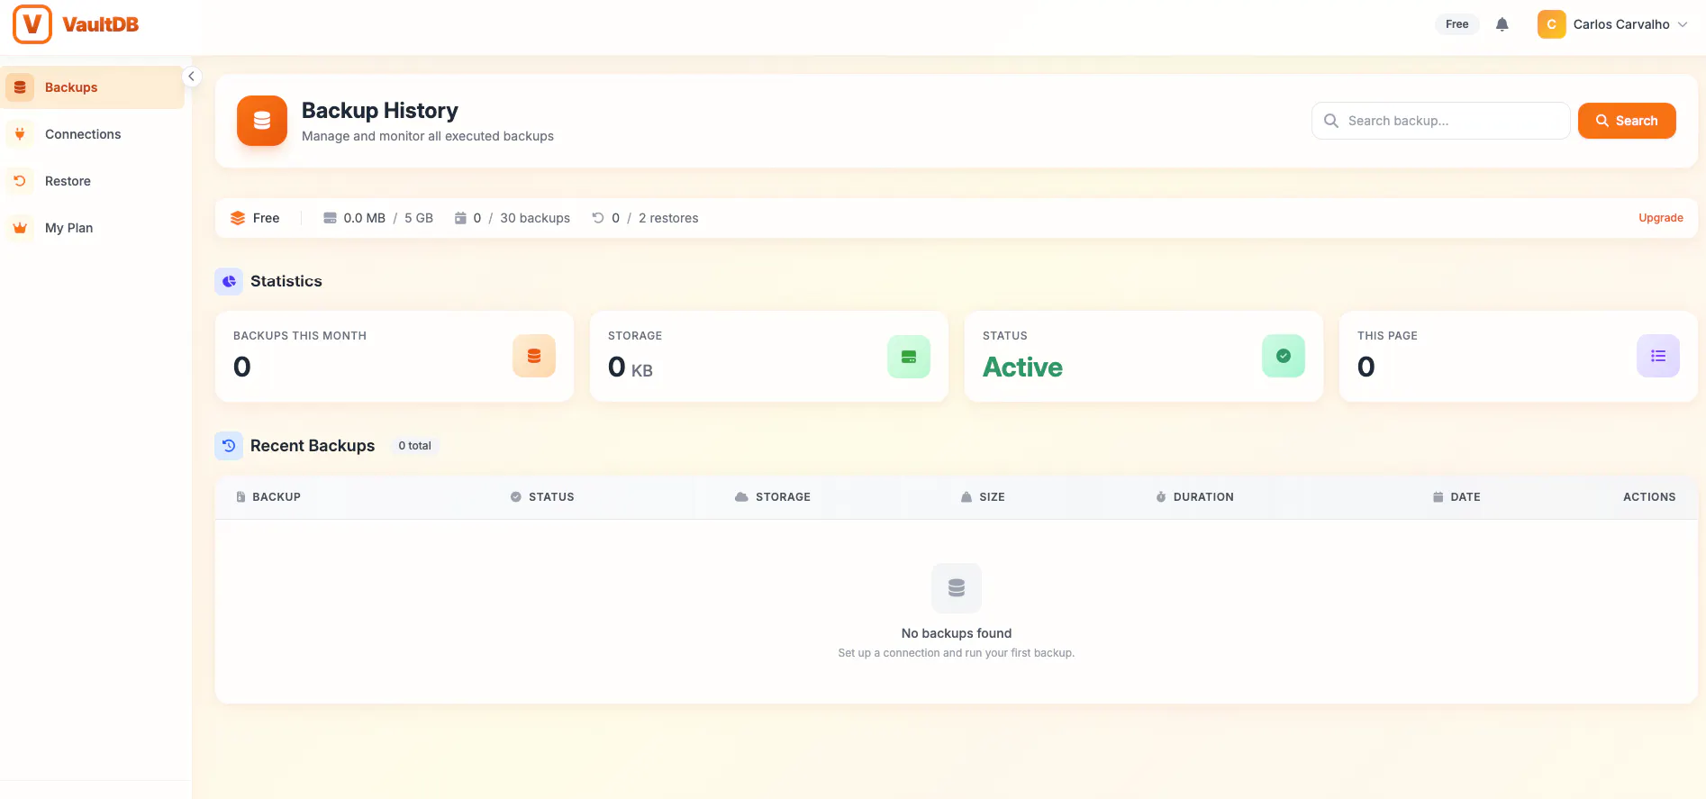Go to Connections in sidebar

92,134
